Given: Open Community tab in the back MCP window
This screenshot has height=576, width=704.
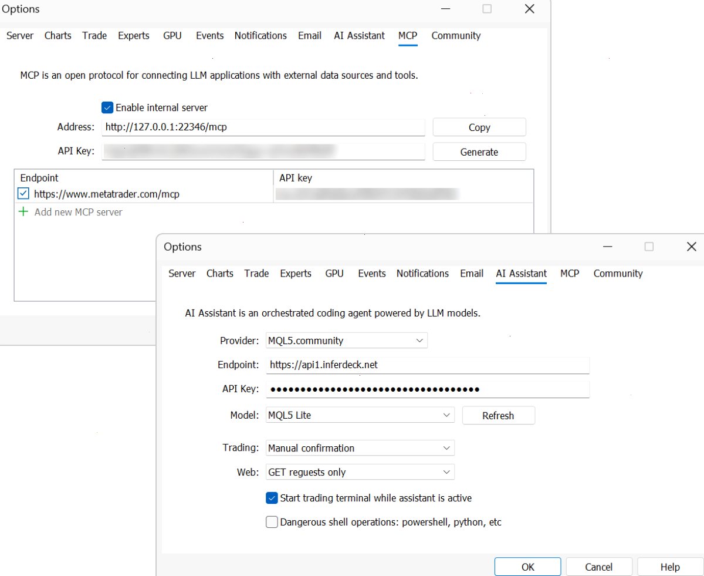Looking at the screenshot, I should point(456,36).
